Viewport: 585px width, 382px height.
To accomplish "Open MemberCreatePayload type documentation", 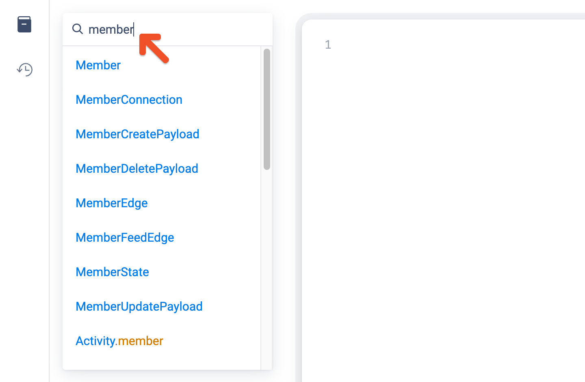I will pyautogui.click(x=137, y=134).
